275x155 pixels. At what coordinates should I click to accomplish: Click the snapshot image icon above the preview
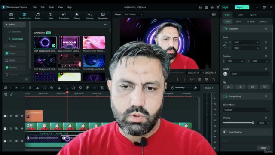[x=214, y=14]
